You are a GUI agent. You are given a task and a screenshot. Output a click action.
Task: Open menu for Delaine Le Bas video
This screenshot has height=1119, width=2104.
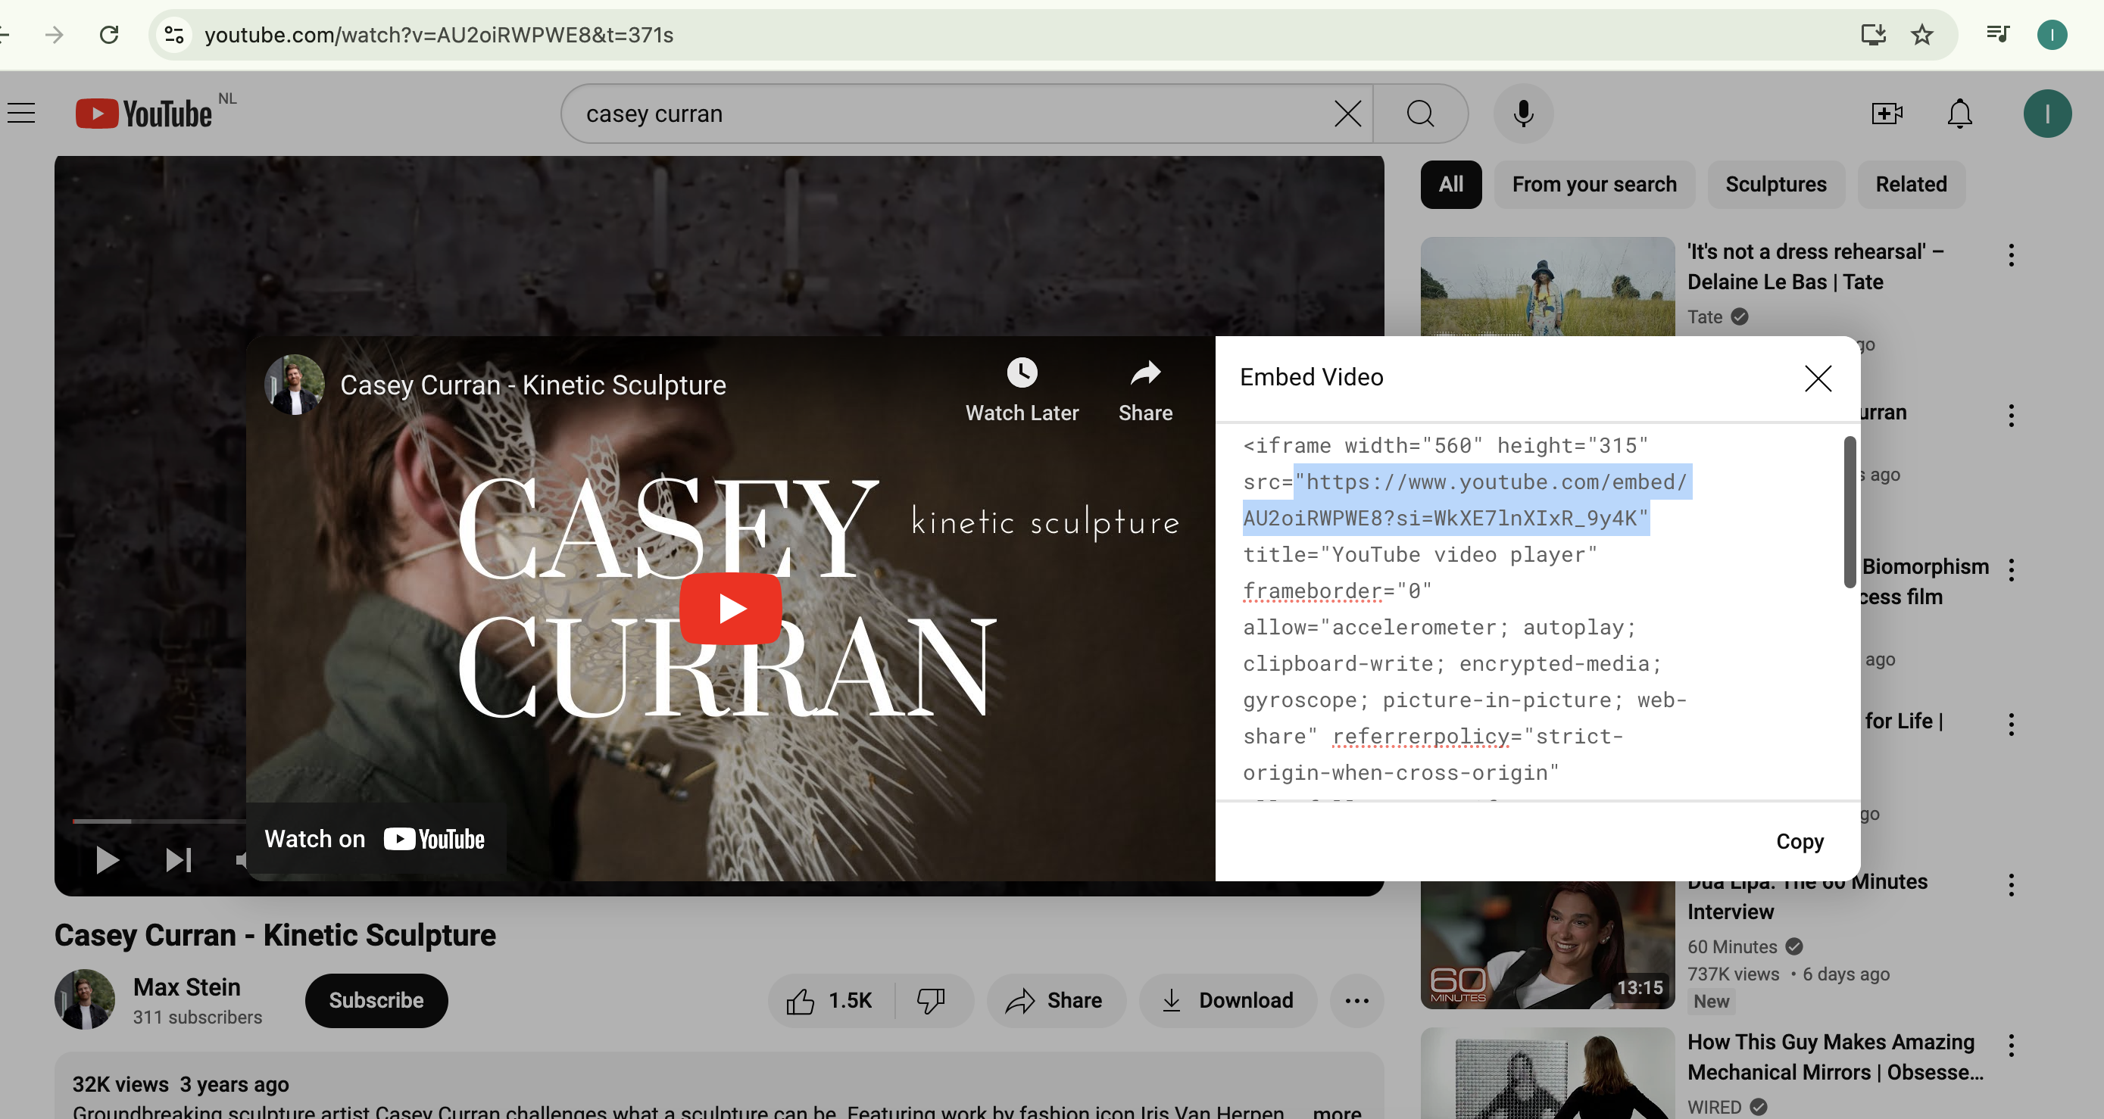(x=2011, y=255)
